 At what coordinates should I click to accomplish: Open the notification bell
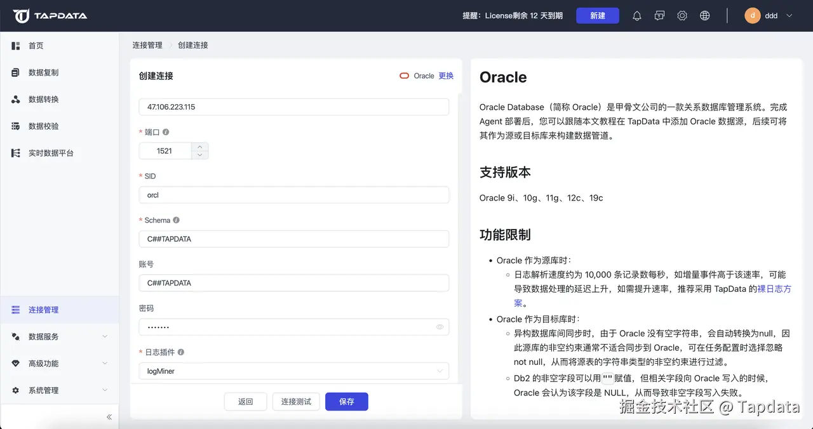click(x=637, y=16)
